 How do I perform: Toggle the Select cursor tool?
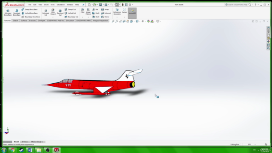pos(117,5)
